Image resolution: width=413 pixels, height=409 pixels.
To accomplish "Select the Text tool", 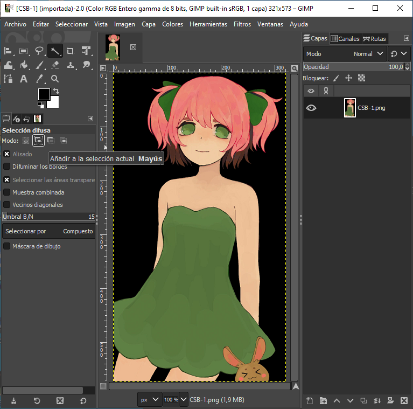I will 24,79.
